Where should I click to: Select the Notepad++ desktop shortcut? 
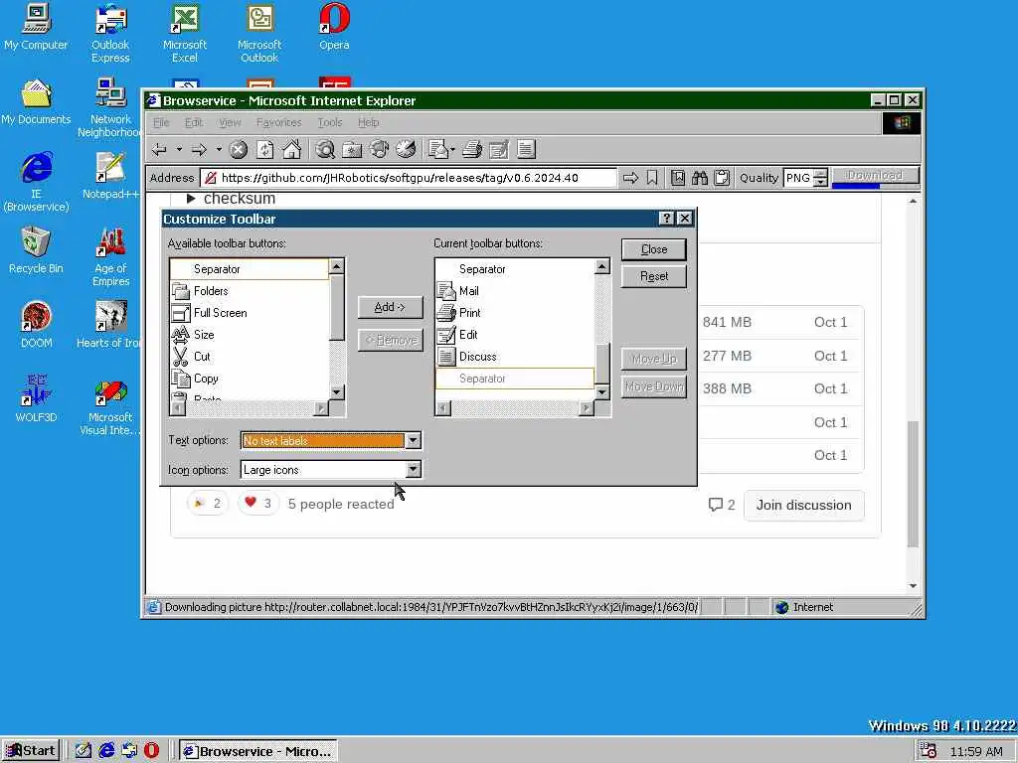[x=110, y=176]
